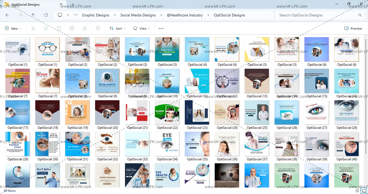368x194 pixels.
Task: Go to Social Media Designs breadcrumb
Action: [x=138, y=15]
